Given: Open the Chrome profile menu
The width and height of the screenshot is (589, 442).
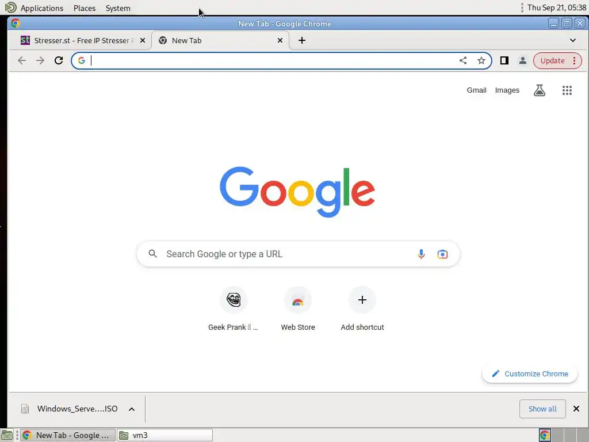Looking at the screenshot, I should [x=522, y=60].
